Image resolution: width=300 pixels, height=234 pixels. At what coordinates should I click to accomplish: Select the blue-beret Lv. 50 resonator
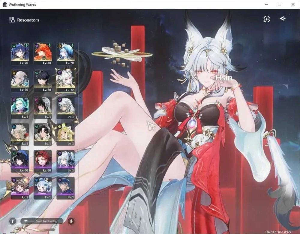pyautogui.click(x=20, y=161)
